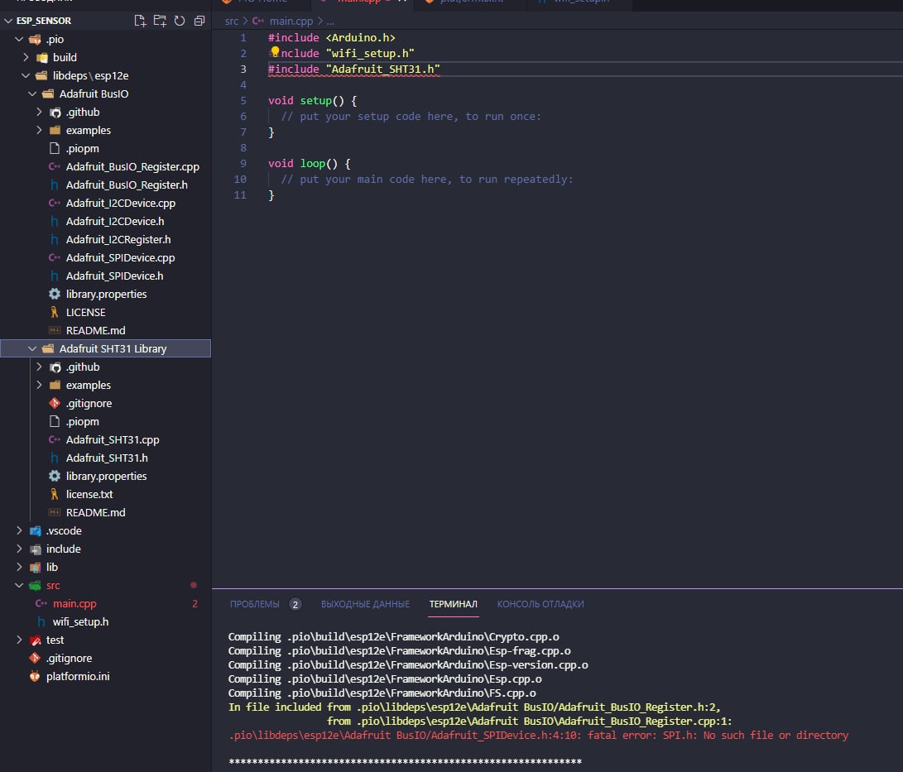Collapse all folders in explorer
The image size is (903, 772).
[199, 21]
